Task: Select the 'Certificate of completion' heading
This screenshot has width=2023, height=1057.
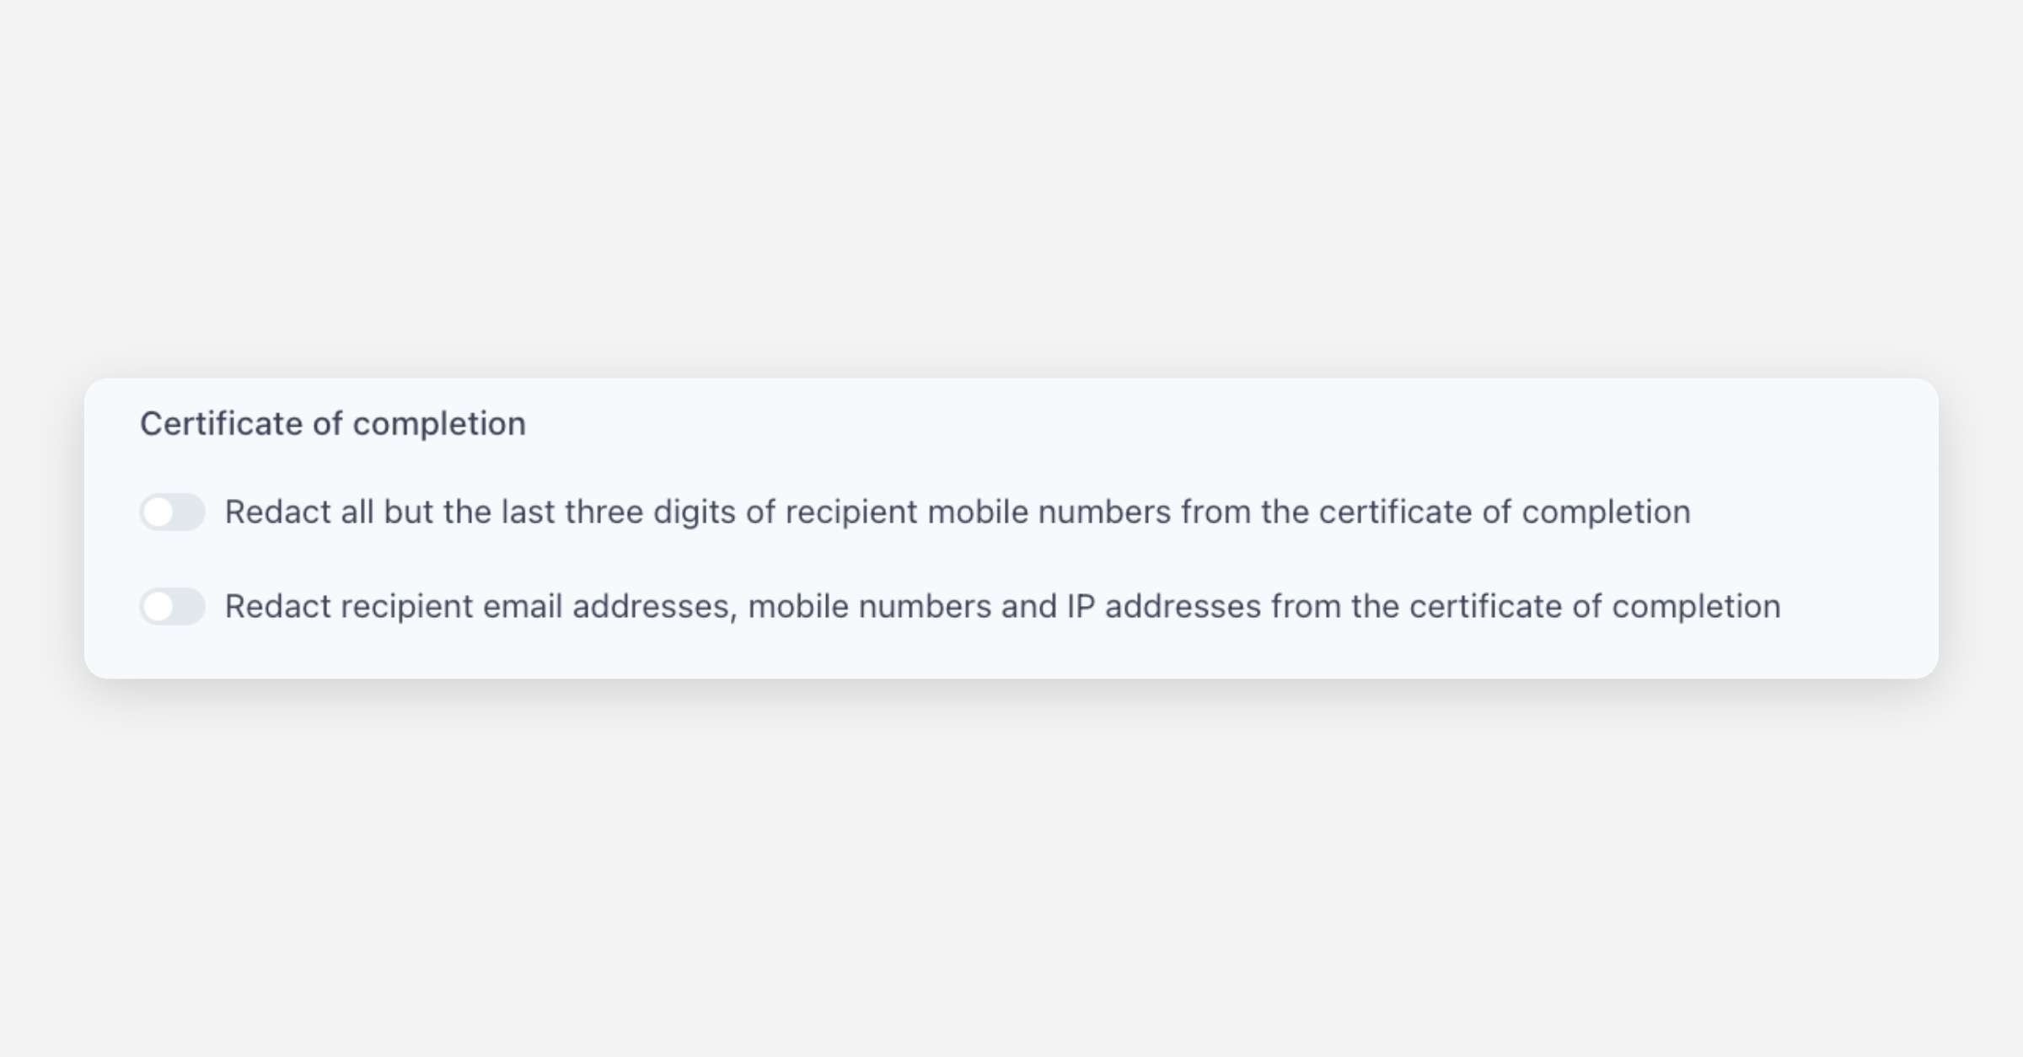Action: pos(332,424)
